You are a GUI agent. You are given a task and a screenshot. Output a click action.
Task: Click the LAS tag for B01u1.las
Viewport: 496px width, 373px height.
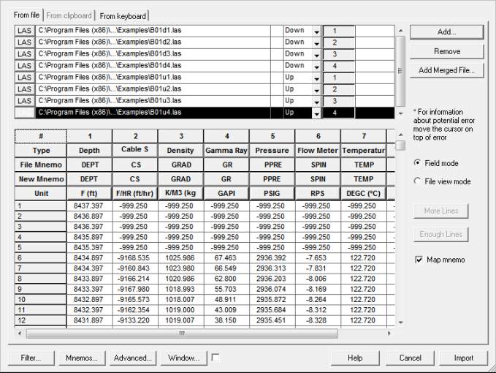click(24, 78)
